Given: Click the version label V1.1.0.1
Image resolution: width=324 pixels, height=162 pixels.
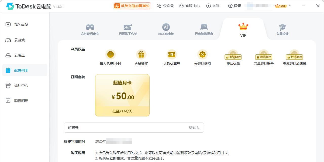Looking at the screenshot, I should 58,7.
